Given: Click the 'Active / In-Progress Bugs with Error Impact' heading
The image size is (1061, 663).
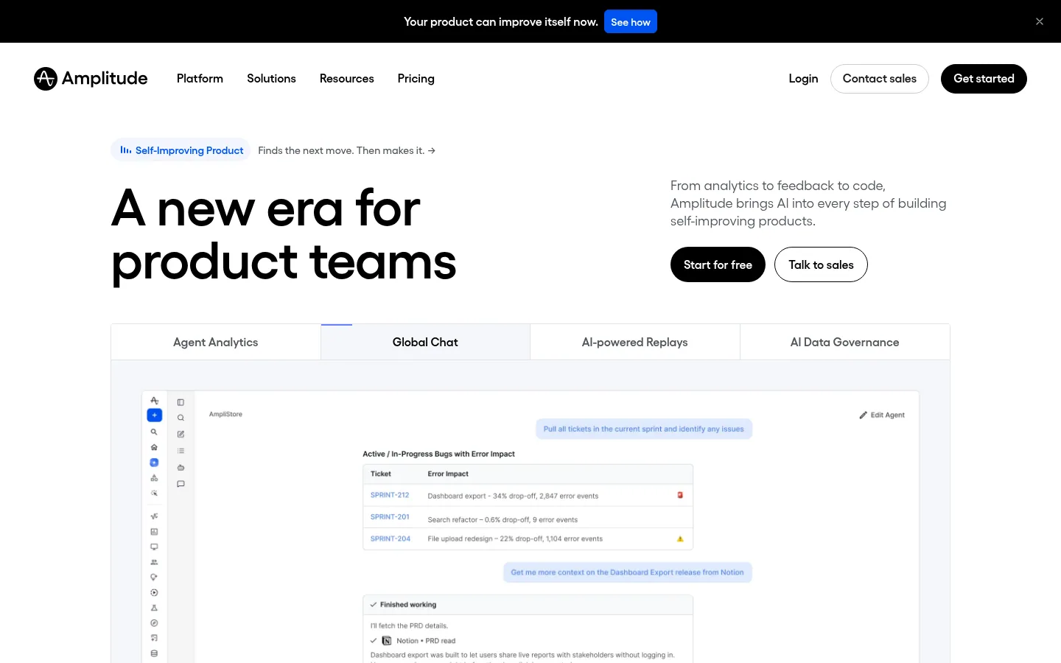Looking at the screenshot, I should pos(438,454).
